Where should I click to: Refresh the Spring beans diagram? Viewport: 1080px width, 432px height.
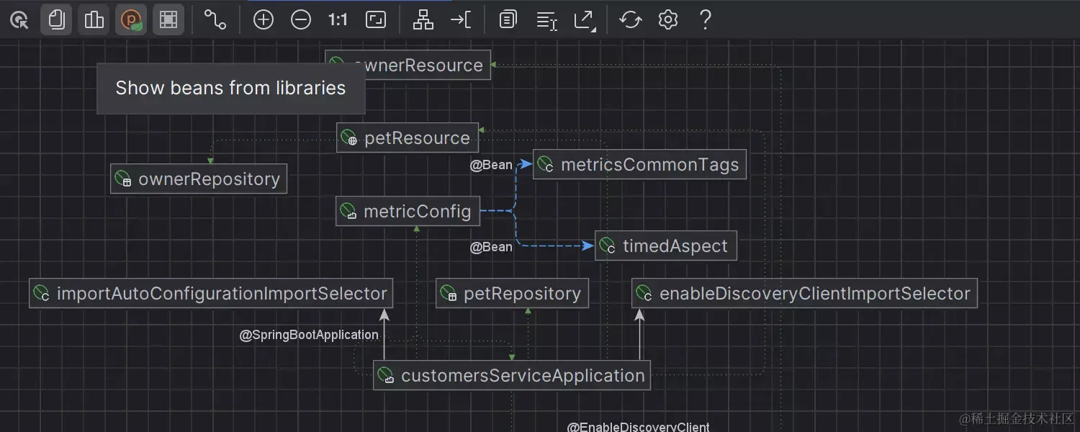pos(631,19)
